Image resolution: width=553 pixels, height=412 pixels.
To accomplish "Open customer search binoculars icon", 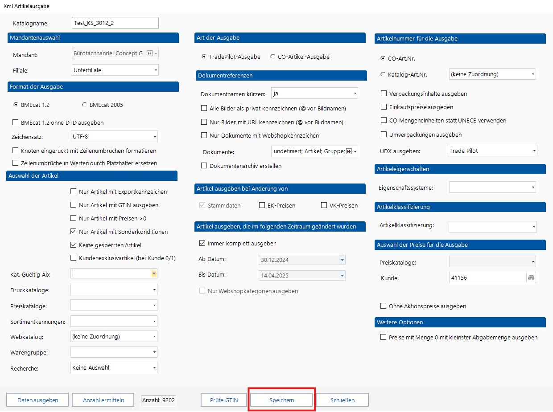I will click(x=531, y=277).
